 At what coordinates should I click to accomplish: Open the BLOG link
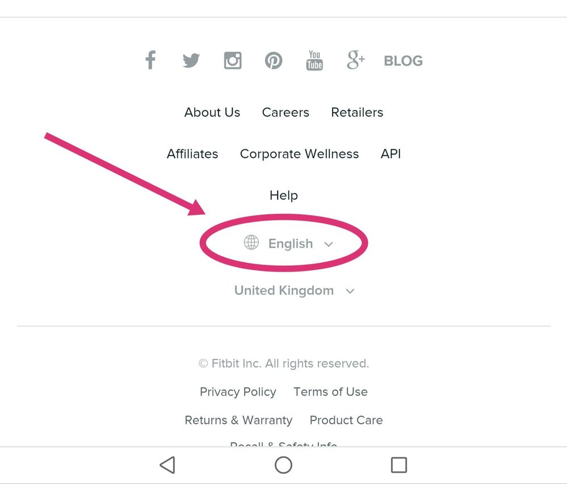click(403, 61)
